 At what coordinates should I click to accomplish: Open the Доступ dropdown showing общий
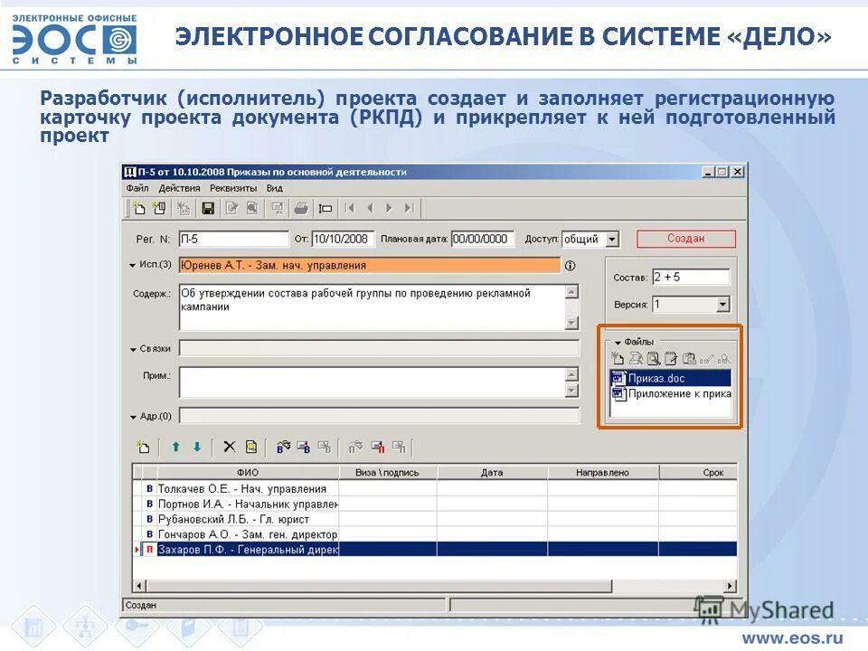coord(612,239)
